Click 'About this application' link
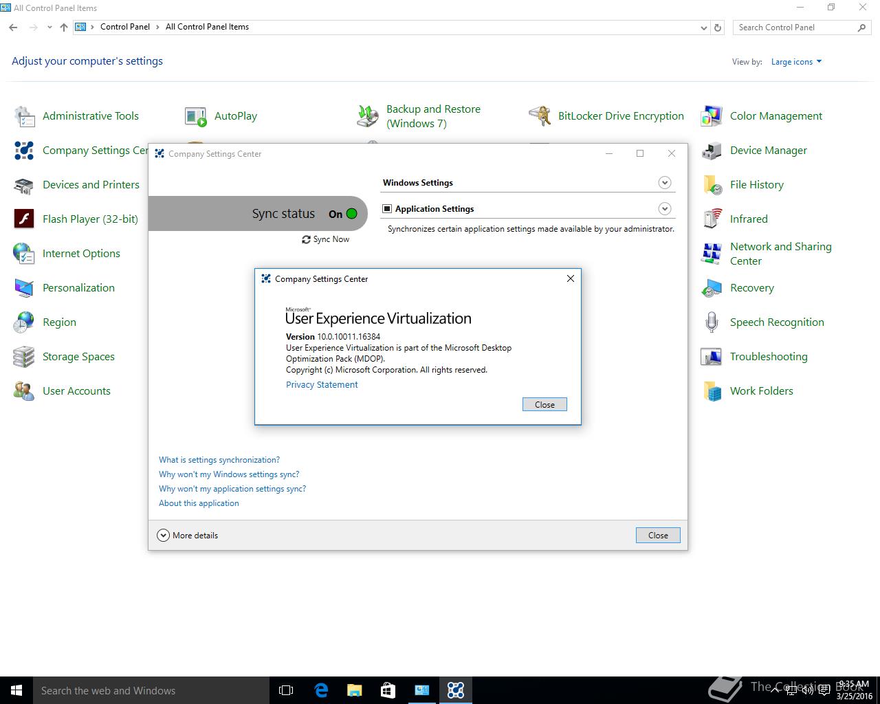Viewport: 880px width, 704px height. [x=199, y=503]
